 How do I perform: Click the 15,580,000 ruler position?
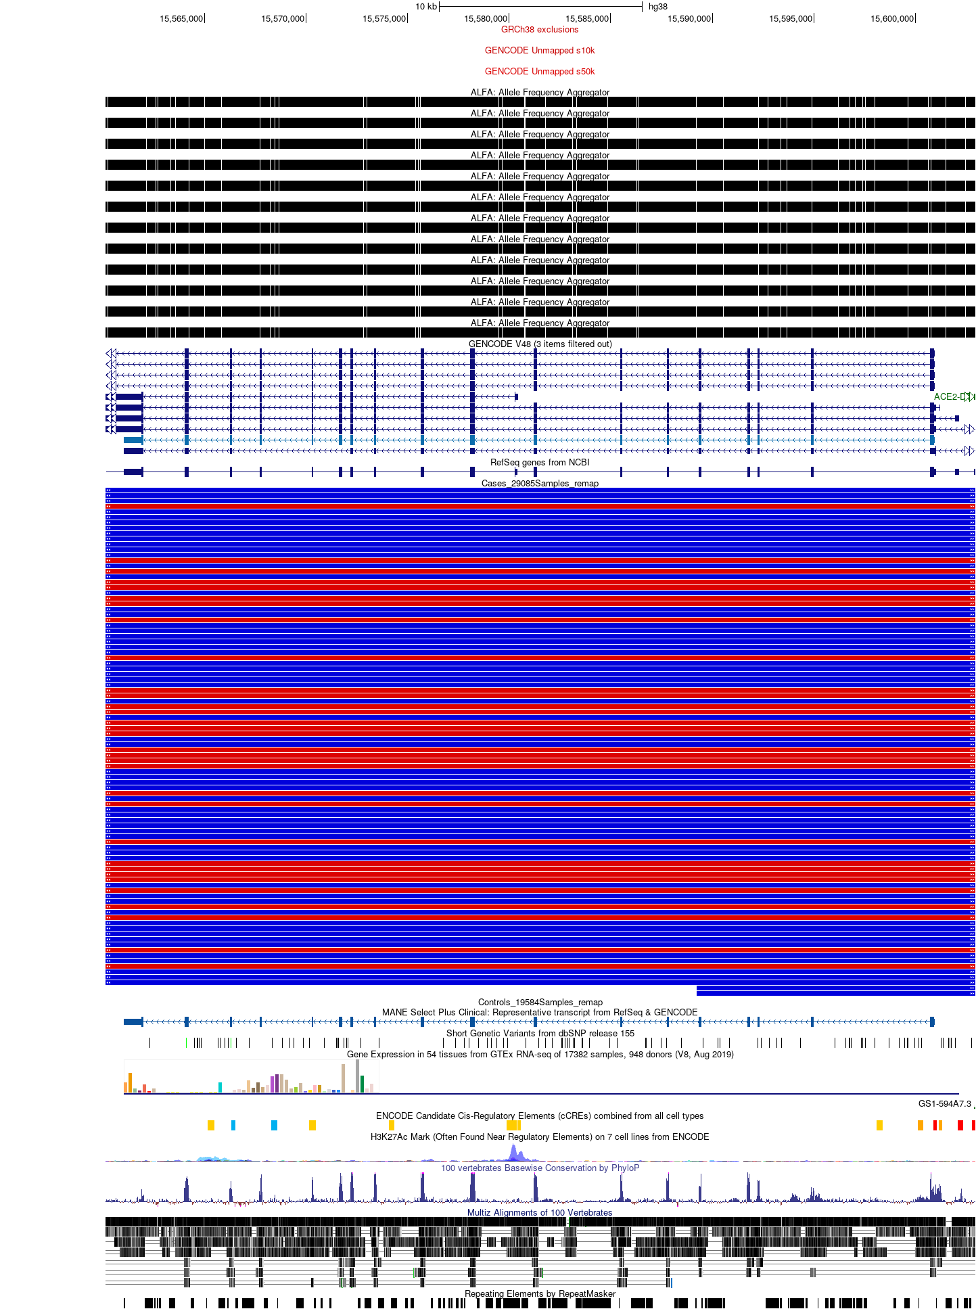(x=486, y=19)
